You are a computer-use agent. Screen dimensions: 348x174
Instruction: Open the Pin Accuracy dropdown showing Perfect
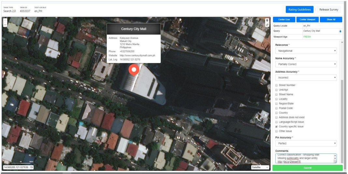click(306, 143)
